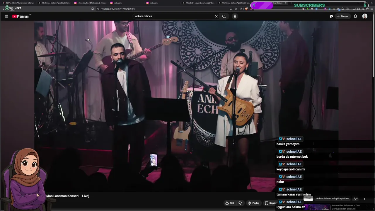Bookmark page with address bar bookmark icon
The width and height of the screenshot is (375, 211).
93,9
